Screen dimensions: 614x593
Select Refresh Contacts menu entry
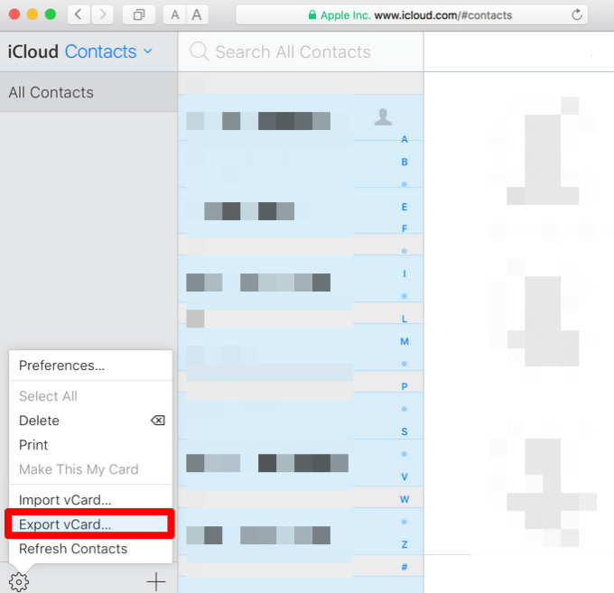[x=90, y=549]
